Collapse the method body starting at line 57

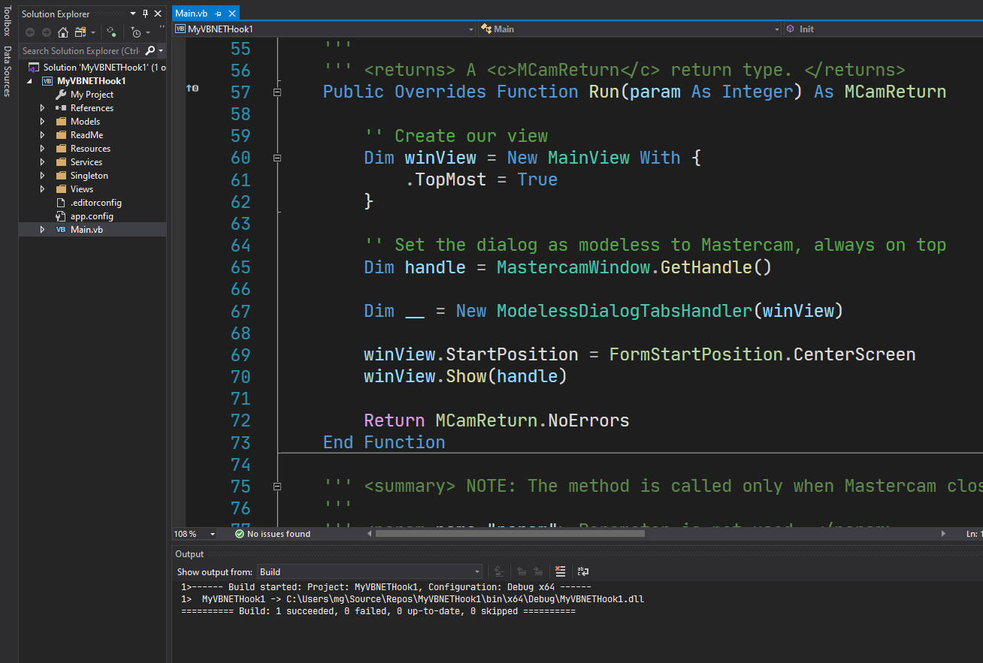pyautogui.click(x=277, y=91)
